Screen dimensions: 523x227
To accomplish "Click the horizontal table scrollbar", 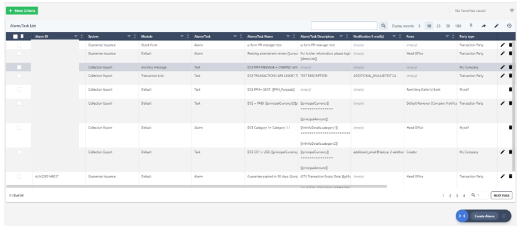I will point(197,186).
